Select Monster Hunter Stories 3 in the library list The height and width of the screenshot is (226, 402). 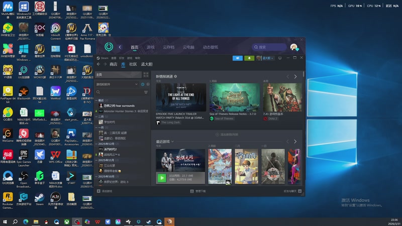(123, 111)
